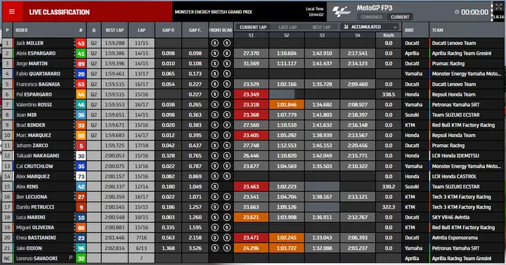Select rider Fabio QUARTARARO name

click(38, 74)
